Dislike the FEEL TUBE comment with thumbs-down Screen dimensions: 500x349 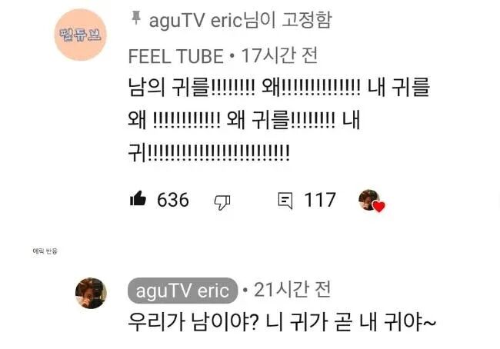222,202
